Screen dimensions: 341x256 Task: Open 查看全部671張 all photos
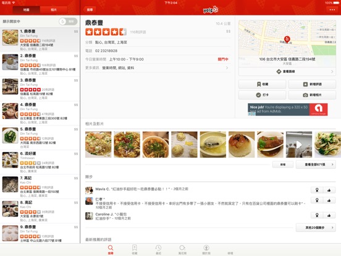(316, 164)
